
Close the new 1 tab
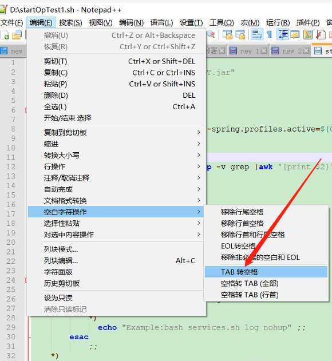(264, 51)
